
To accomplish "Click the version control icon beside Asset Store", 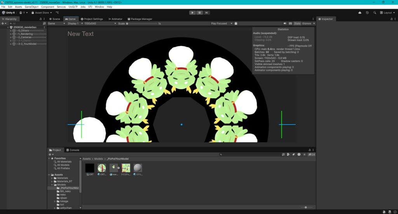I will point(57,13).
